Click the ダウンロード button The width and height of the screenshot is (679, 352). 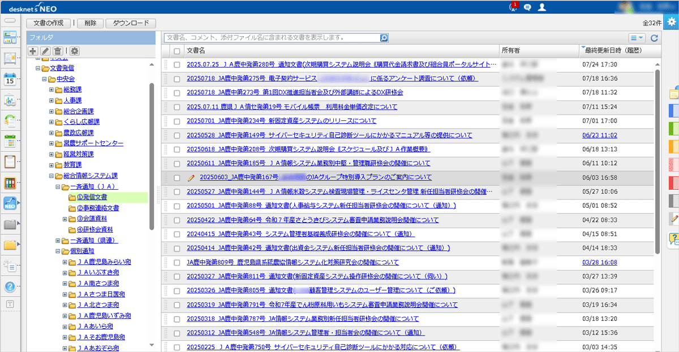(130, 23)
